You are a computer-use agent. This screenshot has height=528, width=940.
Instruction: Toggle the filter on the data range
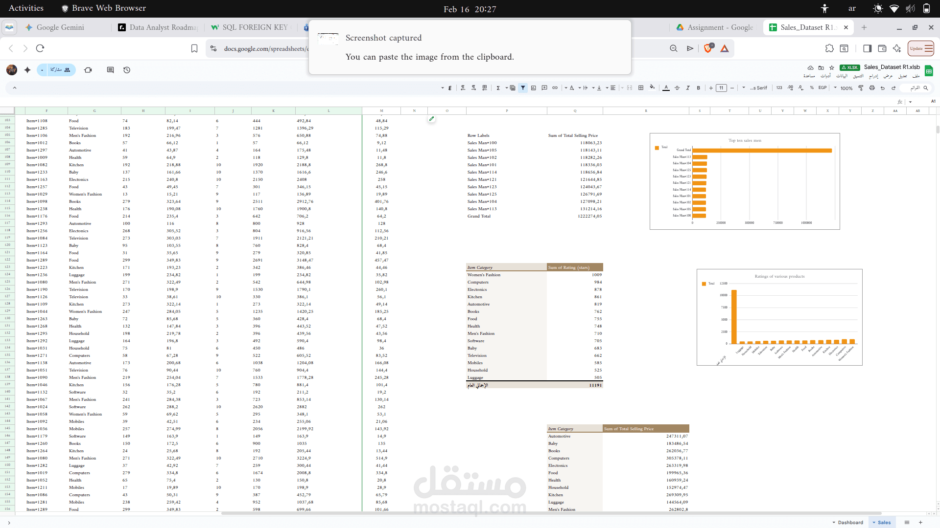pos(523,88)
